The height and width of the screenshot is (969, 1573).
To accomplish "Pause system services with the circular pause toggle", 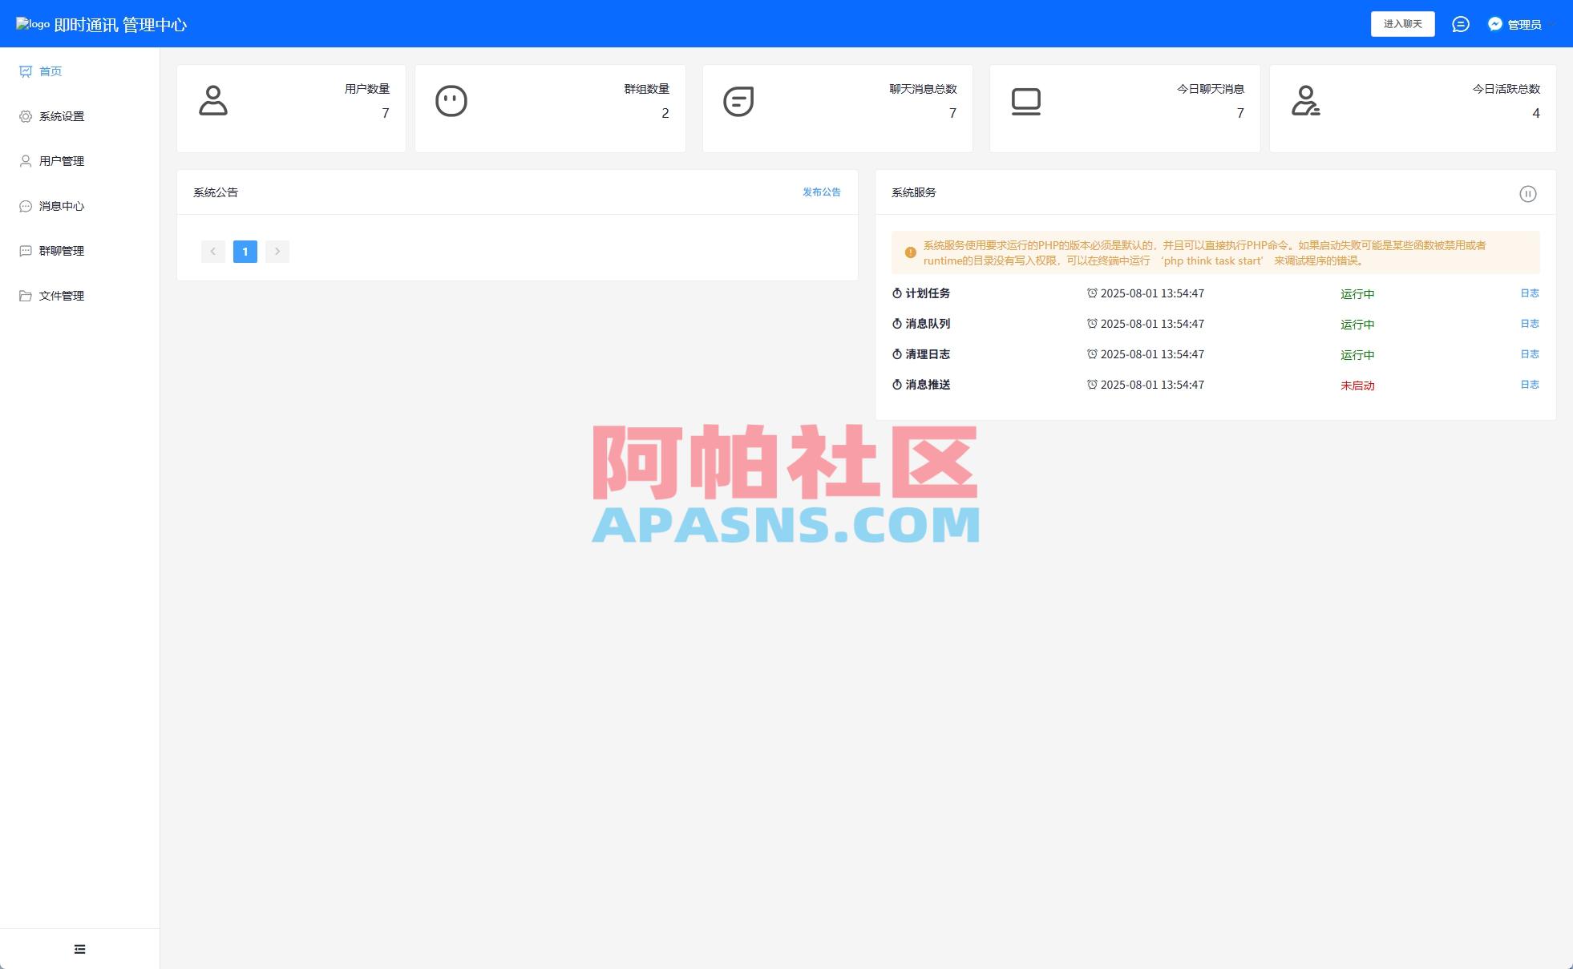I will [x=1530, y=194].
